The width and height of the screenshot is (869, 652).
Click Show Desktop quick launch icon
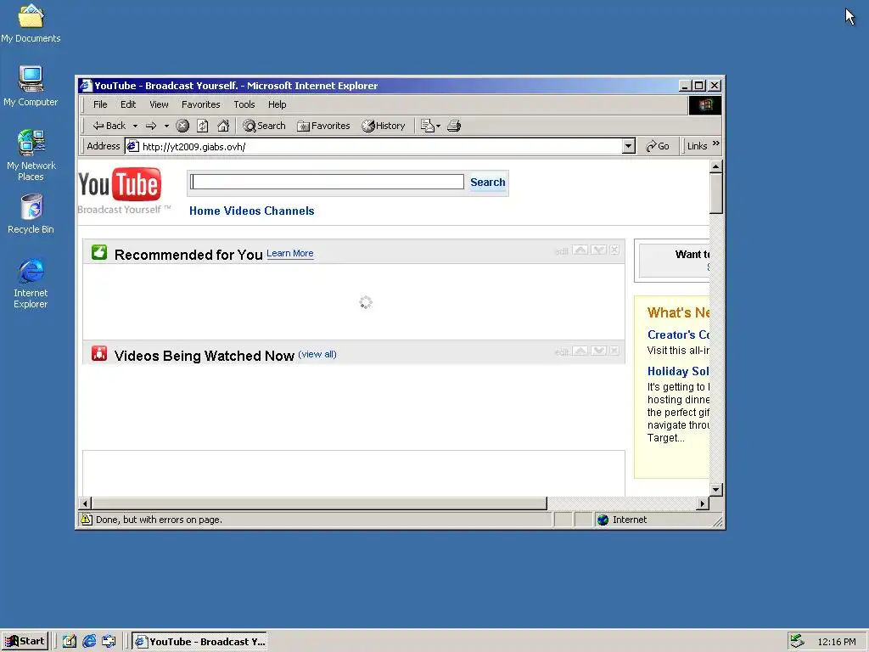click(70, 642)
